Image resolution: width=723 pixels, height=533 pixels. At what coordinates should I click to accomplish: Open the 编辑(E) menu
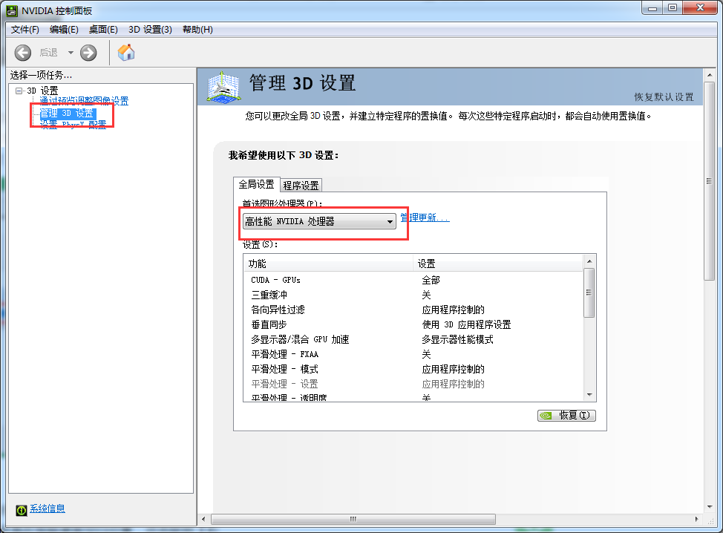click(64, 30)
